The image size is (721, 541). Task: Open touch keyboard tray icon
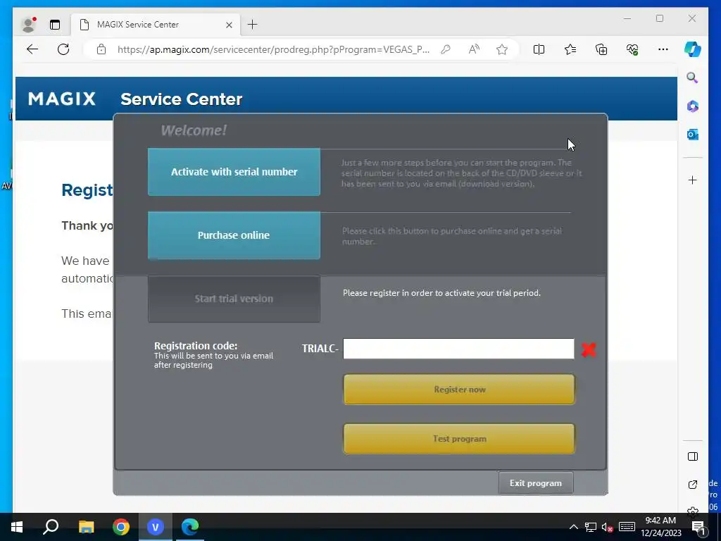tap(627, 527)
